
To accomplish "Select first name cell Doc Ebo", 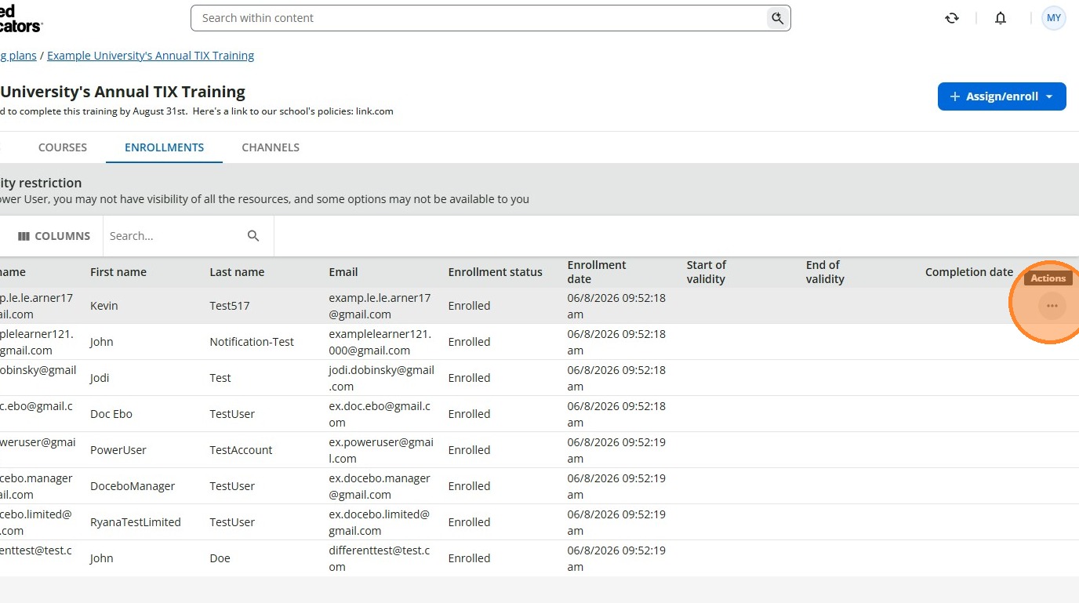I will (x=111, y=414).
